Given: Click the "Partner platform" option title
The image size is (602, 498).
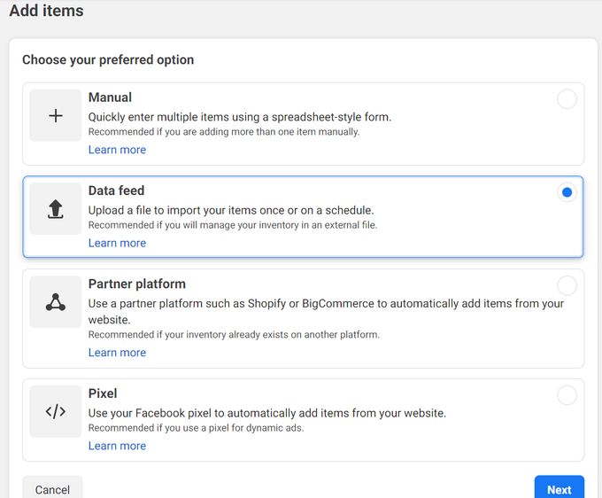Looking at the screenshot, I should pos(136,284).
